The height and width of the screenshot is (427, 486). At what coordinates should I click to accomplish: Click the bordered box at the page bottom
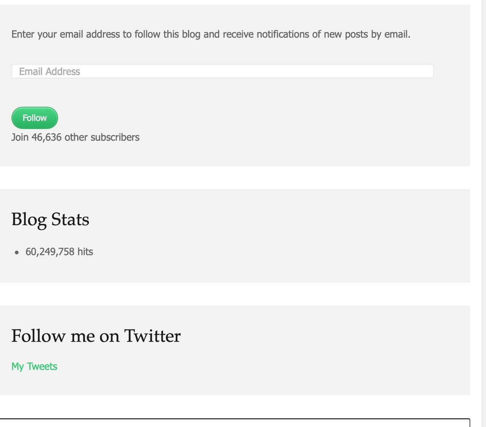pos(235,423)
